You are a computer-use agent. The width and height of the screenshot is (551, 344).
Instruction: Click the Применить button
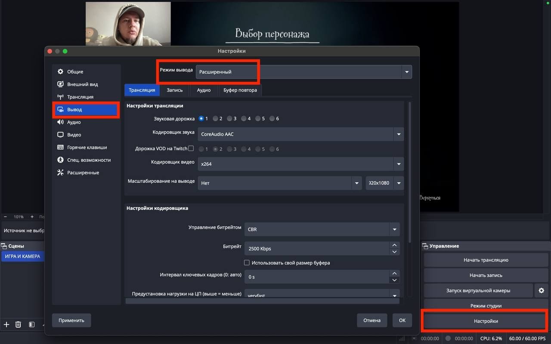(x=71, y=320)
